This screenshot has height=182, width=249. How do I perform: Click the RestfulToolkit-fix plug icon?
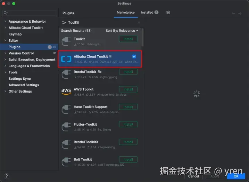coord(66,74)
